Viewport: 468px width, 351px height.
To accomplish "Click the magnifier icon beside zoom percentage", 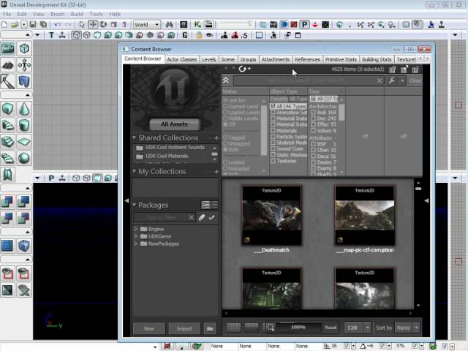I will pyautogui.click(x=271, y=328).
